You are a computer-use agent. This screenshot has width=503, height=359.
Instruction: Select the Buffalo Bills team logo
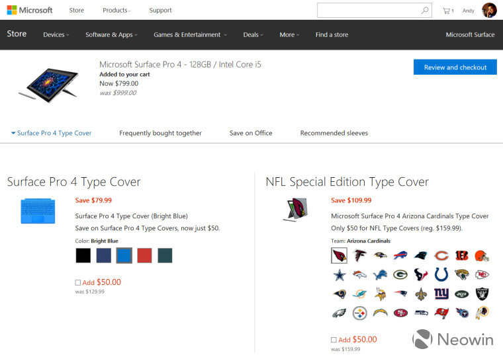tap(400, 255)
